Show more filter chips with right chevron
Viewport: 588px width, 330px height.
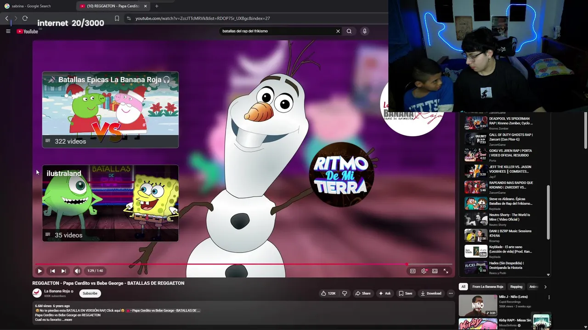click(x=545, y=287)
